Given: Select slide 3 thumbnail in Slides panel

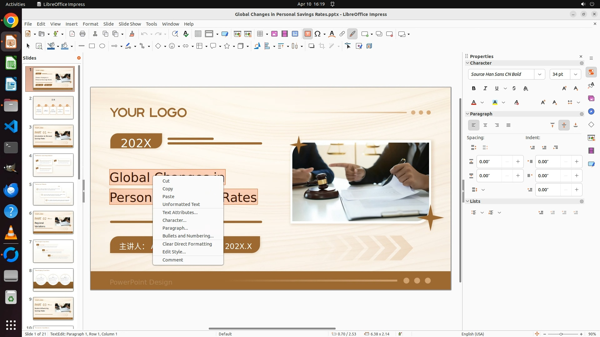Looking at the screenshot, I should point(53,137).
